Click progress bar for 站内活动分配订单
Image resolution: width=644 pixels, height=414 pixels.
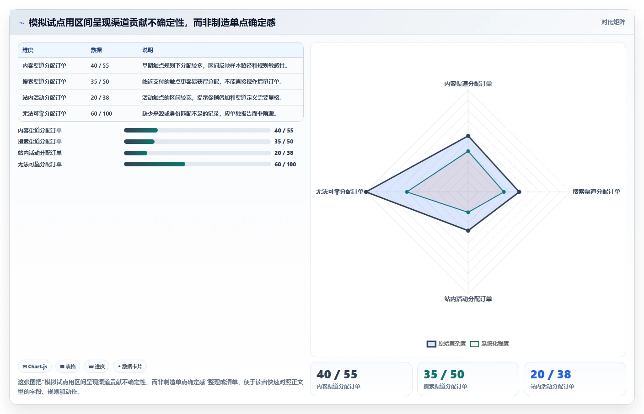tap(197, 153)
